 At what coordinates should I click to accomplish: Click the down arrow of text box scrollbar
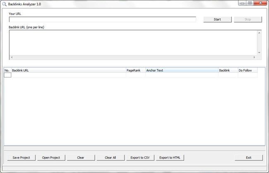[x=259, y=53]
